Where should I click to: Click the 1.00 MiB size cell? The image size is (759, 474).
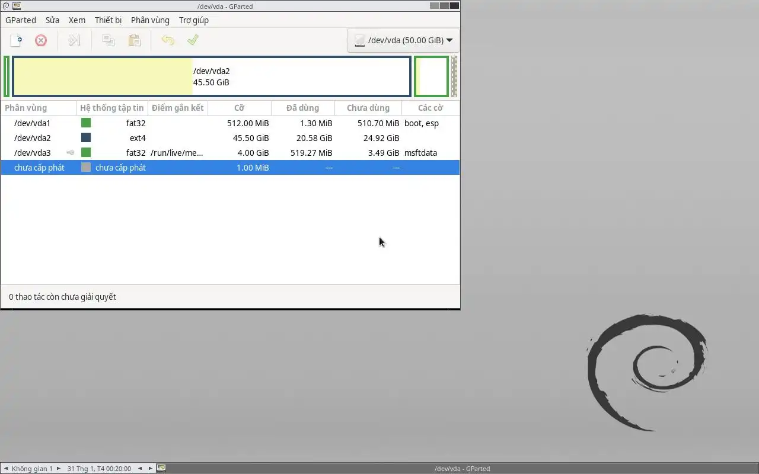point(253,168)
